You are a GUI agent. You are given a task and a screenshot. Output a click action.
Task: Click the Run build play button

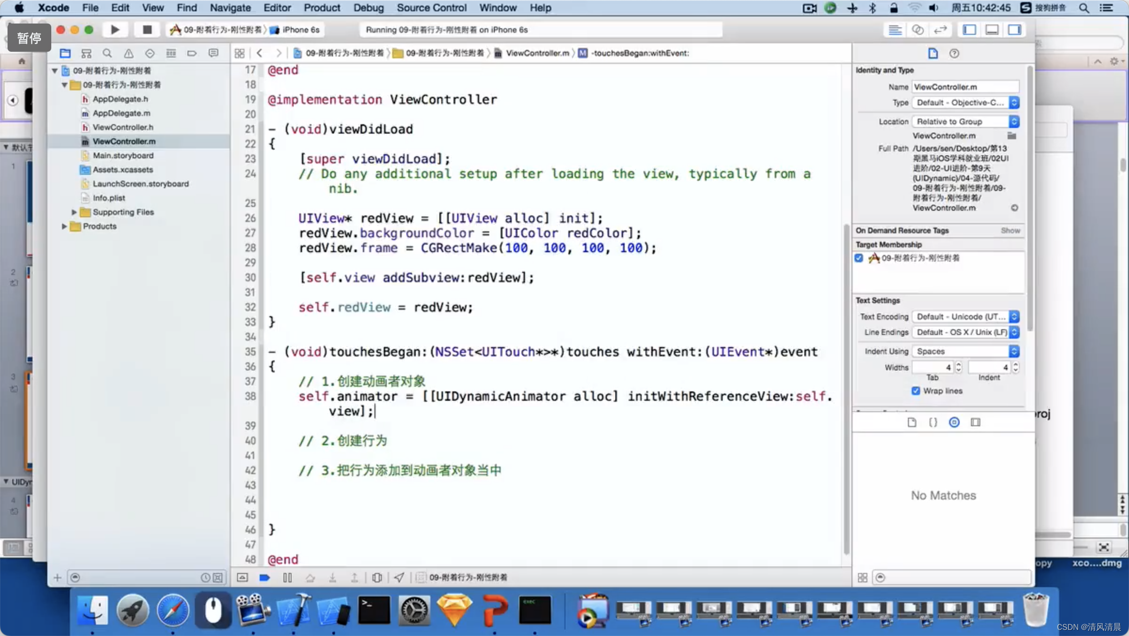[x=115, y=30]
